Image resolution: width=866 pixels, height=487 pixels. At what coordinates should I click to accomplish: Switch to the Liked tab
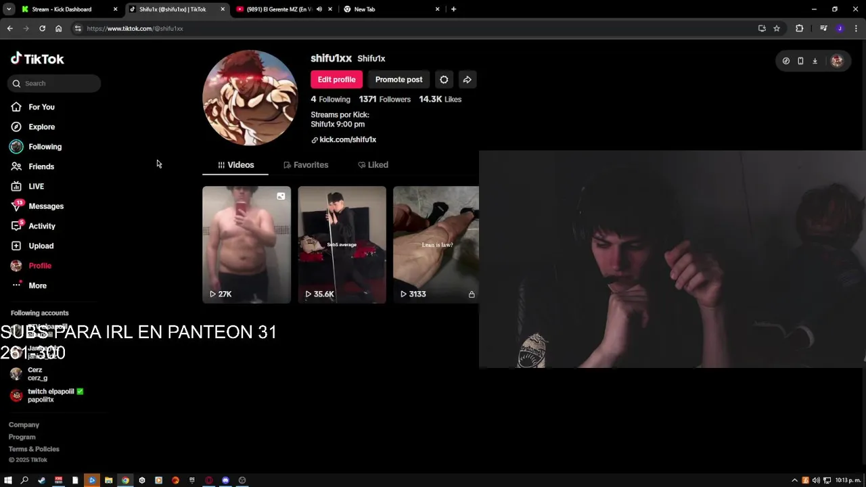[x=373, y=165]
